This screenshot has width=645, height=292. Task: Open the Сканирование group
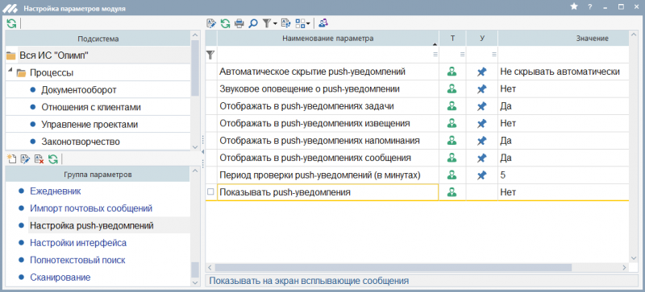point(60,278)
